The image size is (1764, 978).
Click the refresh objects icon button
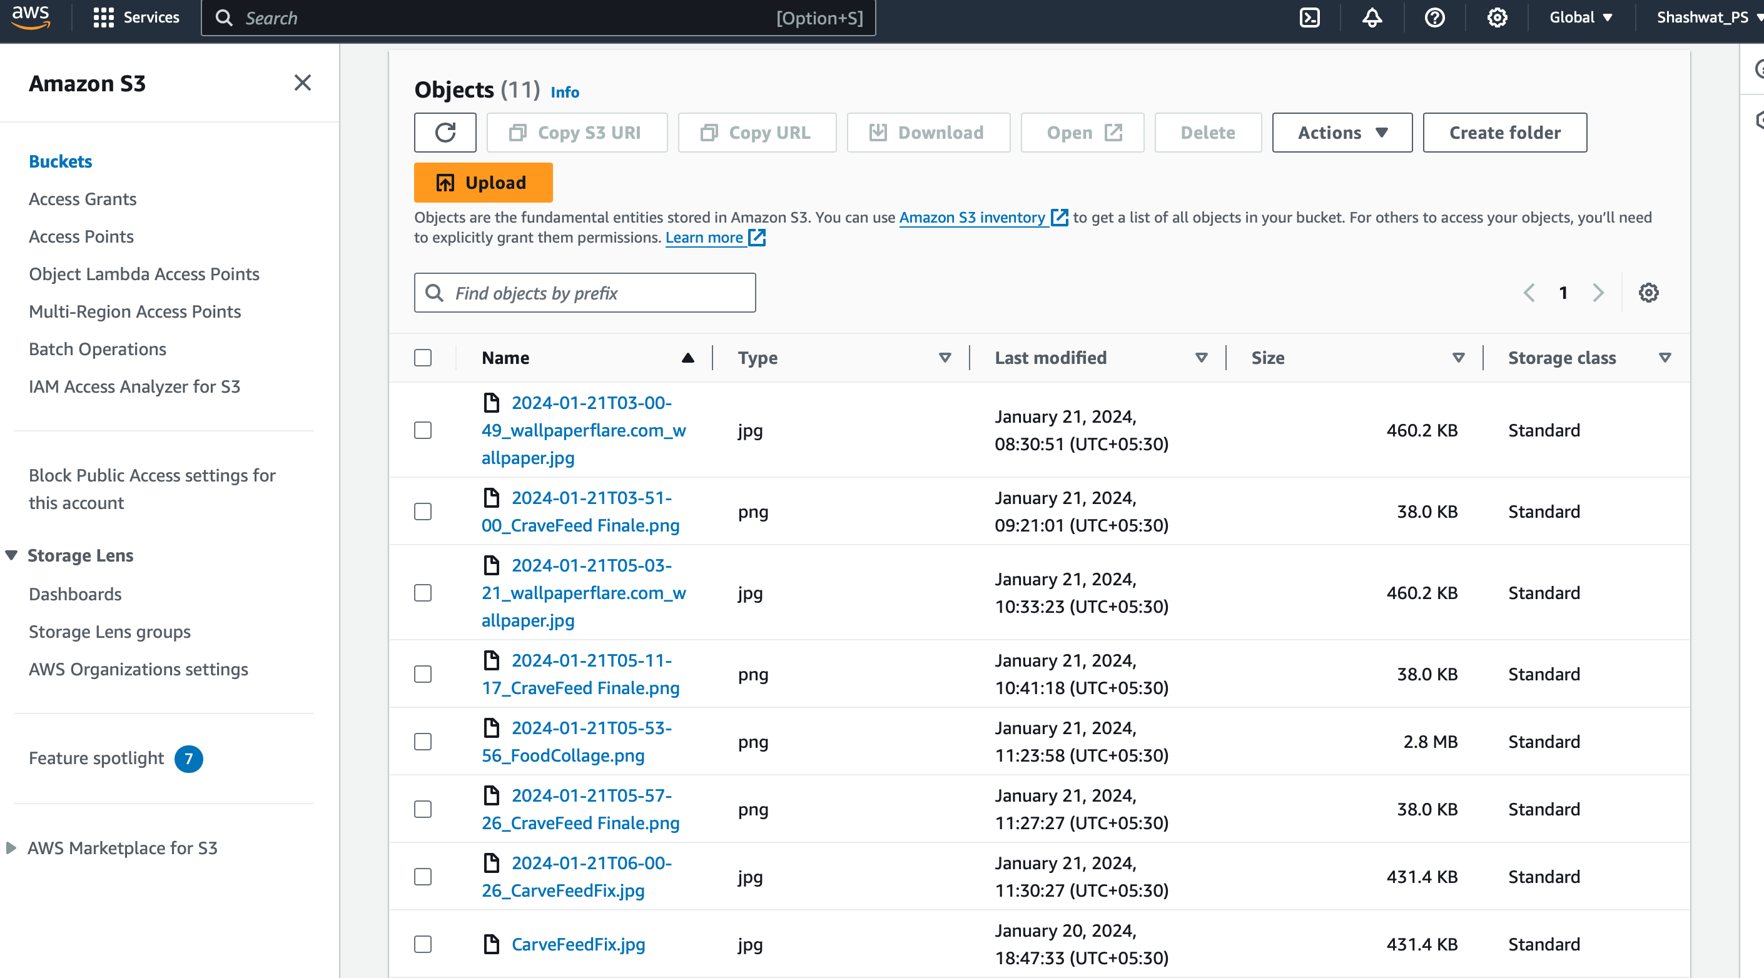(445, 132)
